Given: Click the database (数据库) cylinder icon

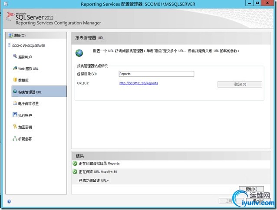Looking at the screenshot, I should tap(15, 79).
